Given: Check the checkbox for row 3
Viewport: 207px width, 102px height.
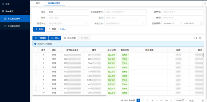Looking at the screenshot, I should coord(36,63).
